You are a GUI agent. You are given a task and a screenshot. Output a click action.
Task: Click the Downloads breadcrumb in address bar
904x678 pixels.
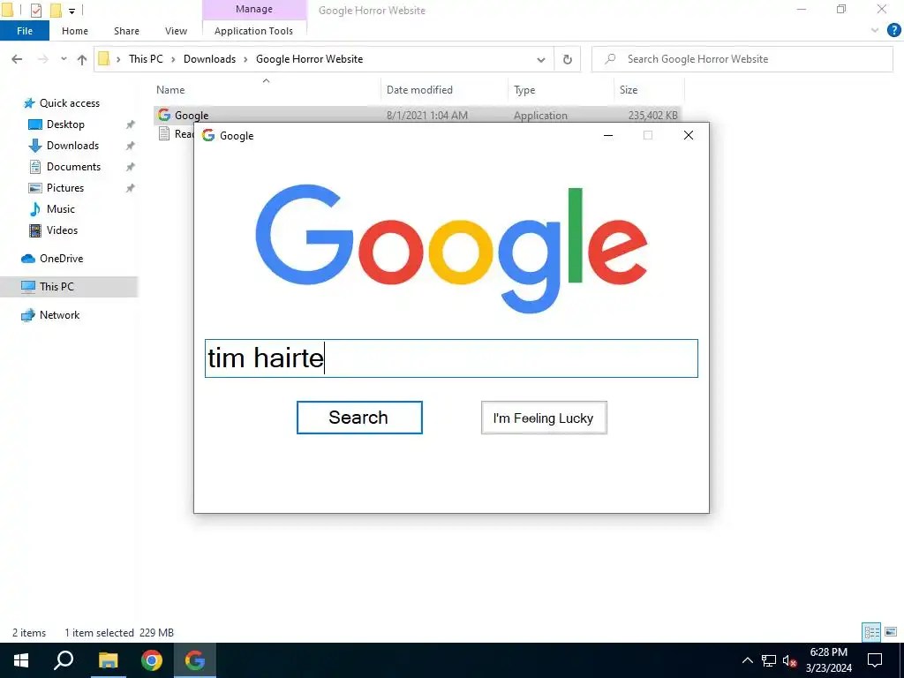209,59
